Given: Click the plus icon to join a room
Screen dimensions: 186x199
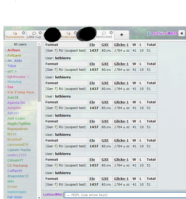Looking at the screenshot, I should [121, 35].
